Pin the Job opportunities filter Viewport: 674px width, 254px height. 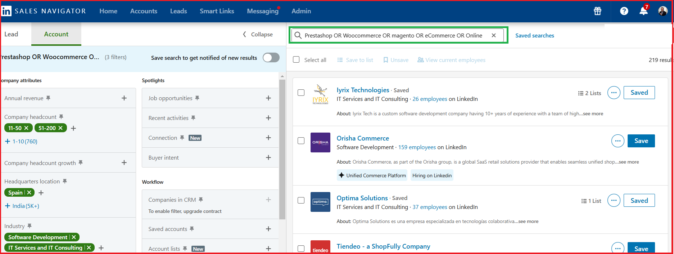coord(197,98)
